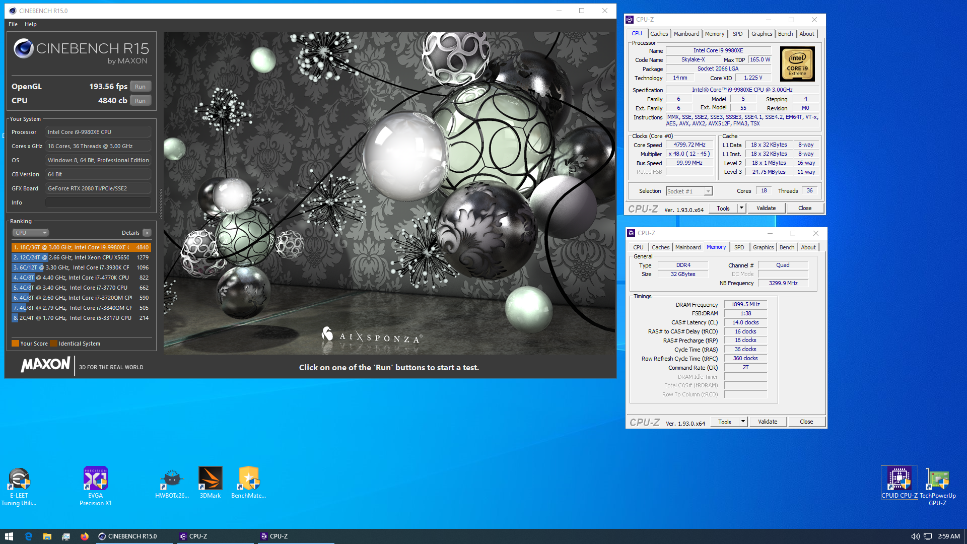This screenshot has height=544, width=967.
Task: Click the Details arrow button in Ranking
Action: coord(147,233)
